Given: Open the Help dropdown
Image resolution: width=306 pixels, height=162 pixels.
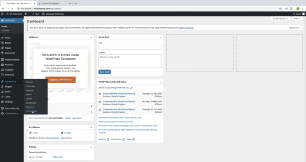Looking at the screenshot, I should (297, 18).
